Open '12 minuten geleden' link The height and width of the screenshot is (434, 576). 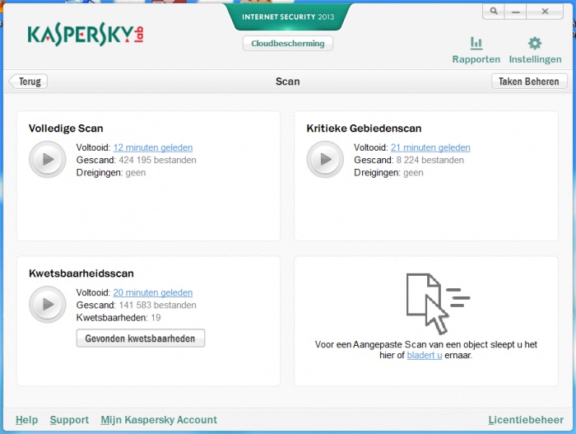(x=153, y=147)
